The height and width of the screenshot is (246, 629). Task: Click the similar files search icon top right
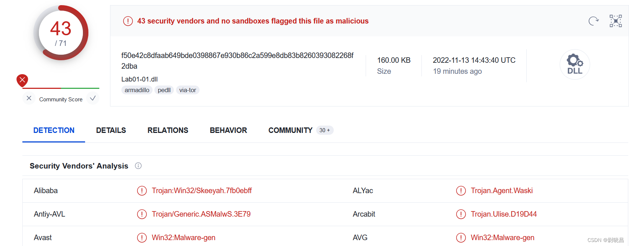(615, 21)
